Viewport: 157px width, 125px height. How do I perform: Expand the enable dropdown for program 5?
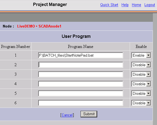[141, 93]
